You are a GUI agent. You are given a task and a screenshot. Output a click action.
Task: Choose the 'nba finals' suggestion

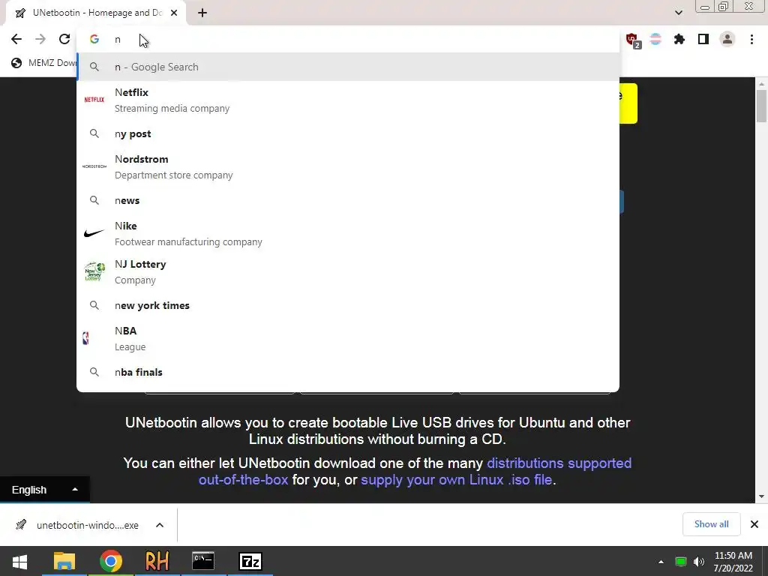click(x=348, y=372)
